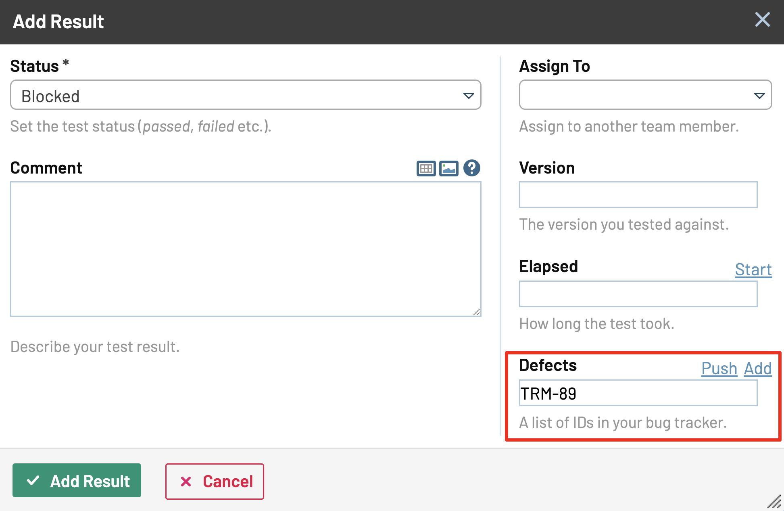Click the green Add Result button
The image size is (784, 511).
click(x=77, y=480)
